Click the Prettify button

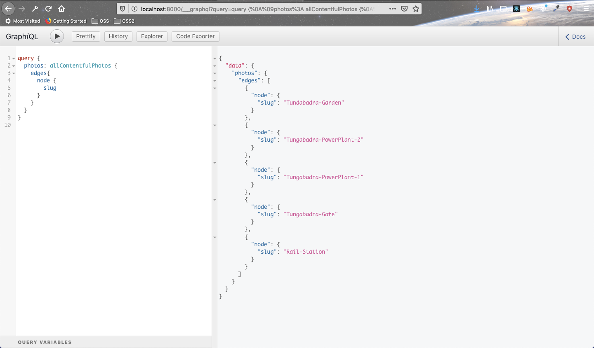pyautogui.click(x=86, y=36)
